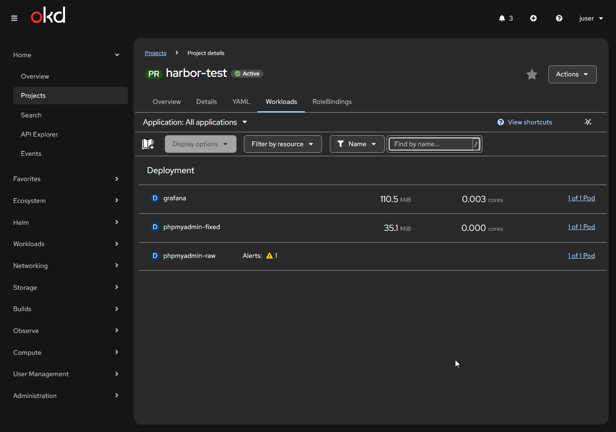This screenshot has width=616, height=432.
Task: Switch to the YAML tab
Action: point(241,102)
